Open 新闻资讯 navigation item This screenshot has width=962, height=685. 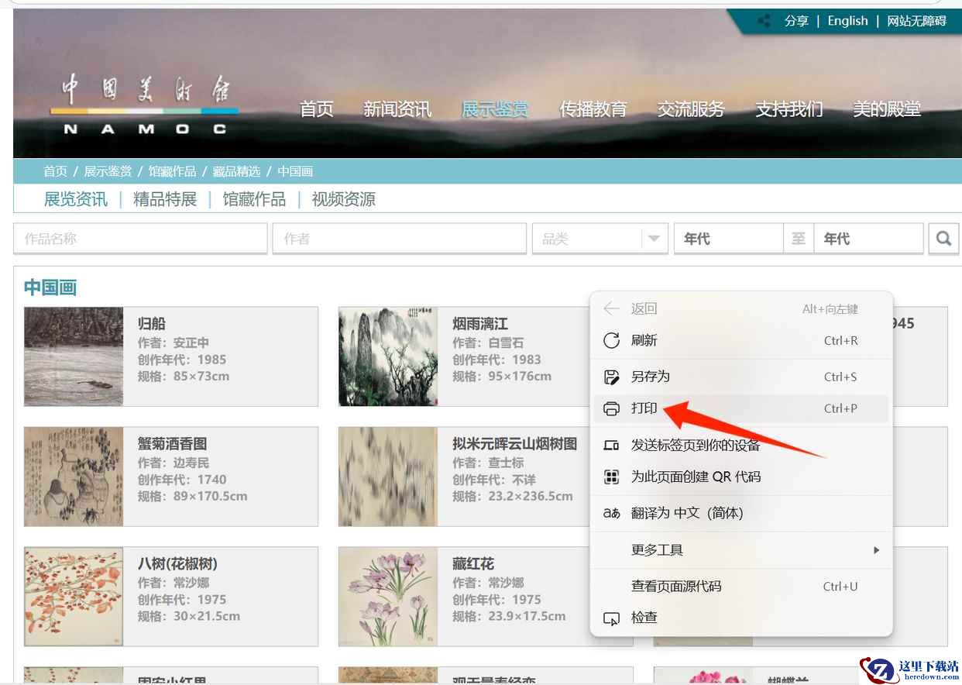(x=397, y=109)
